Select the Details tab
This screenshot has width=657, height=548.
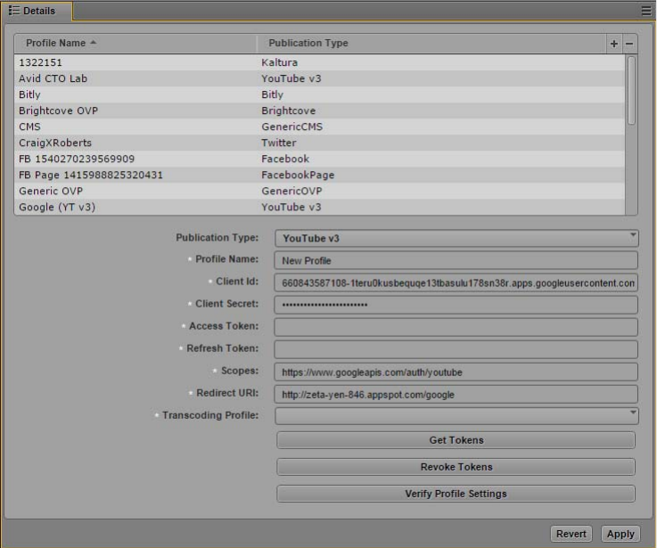pos(37,11)
